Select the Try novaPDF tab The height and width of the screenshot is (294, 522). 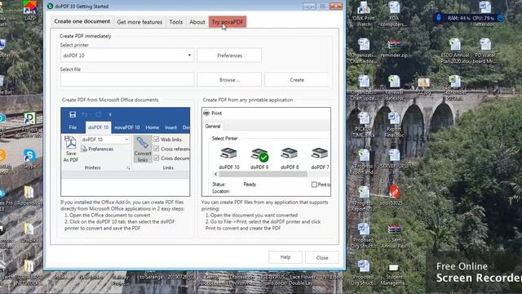pyautogui.click(x=228, y=22)
